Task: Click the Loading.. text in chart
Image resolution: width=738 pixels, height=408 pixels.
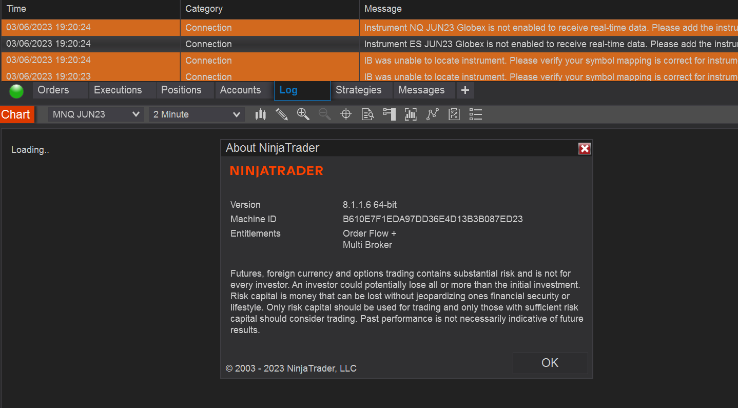Action: tap(30, 150)
